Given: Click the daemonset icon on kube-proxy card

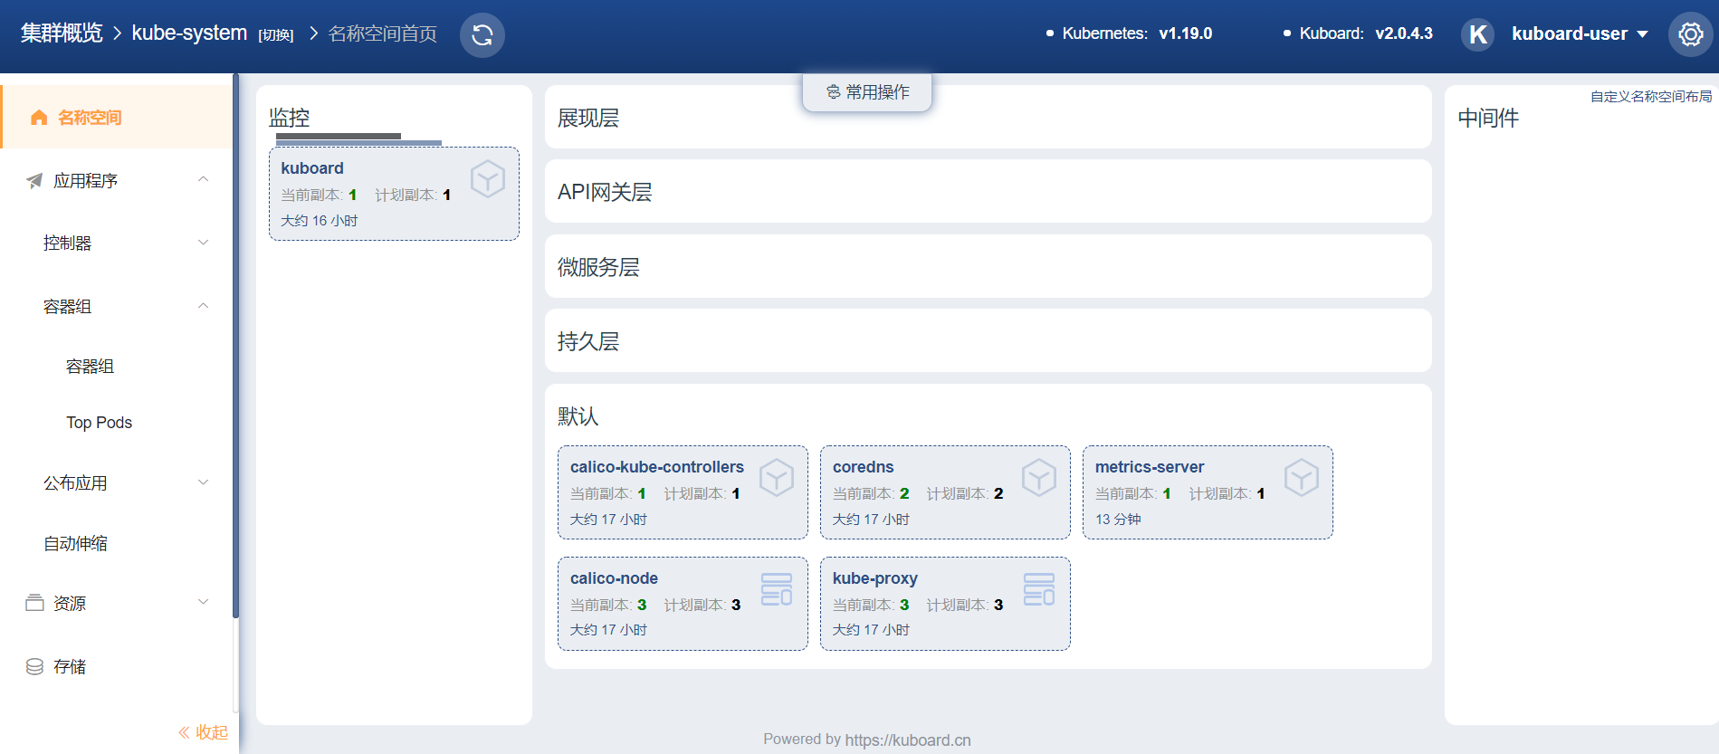Looking at the screenshot, I should (1039, 589).
